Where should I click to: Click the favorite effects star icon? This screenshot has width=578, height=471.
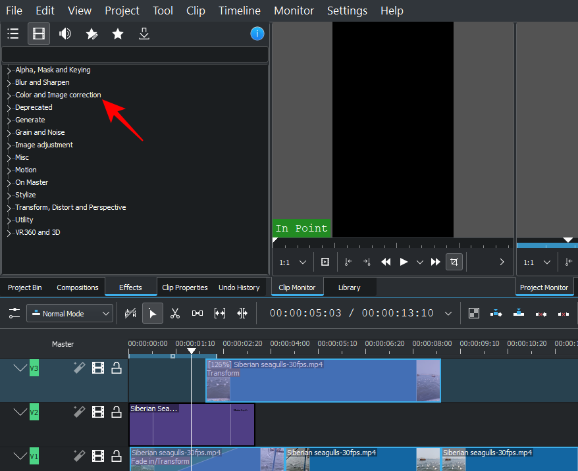(118, 34)
